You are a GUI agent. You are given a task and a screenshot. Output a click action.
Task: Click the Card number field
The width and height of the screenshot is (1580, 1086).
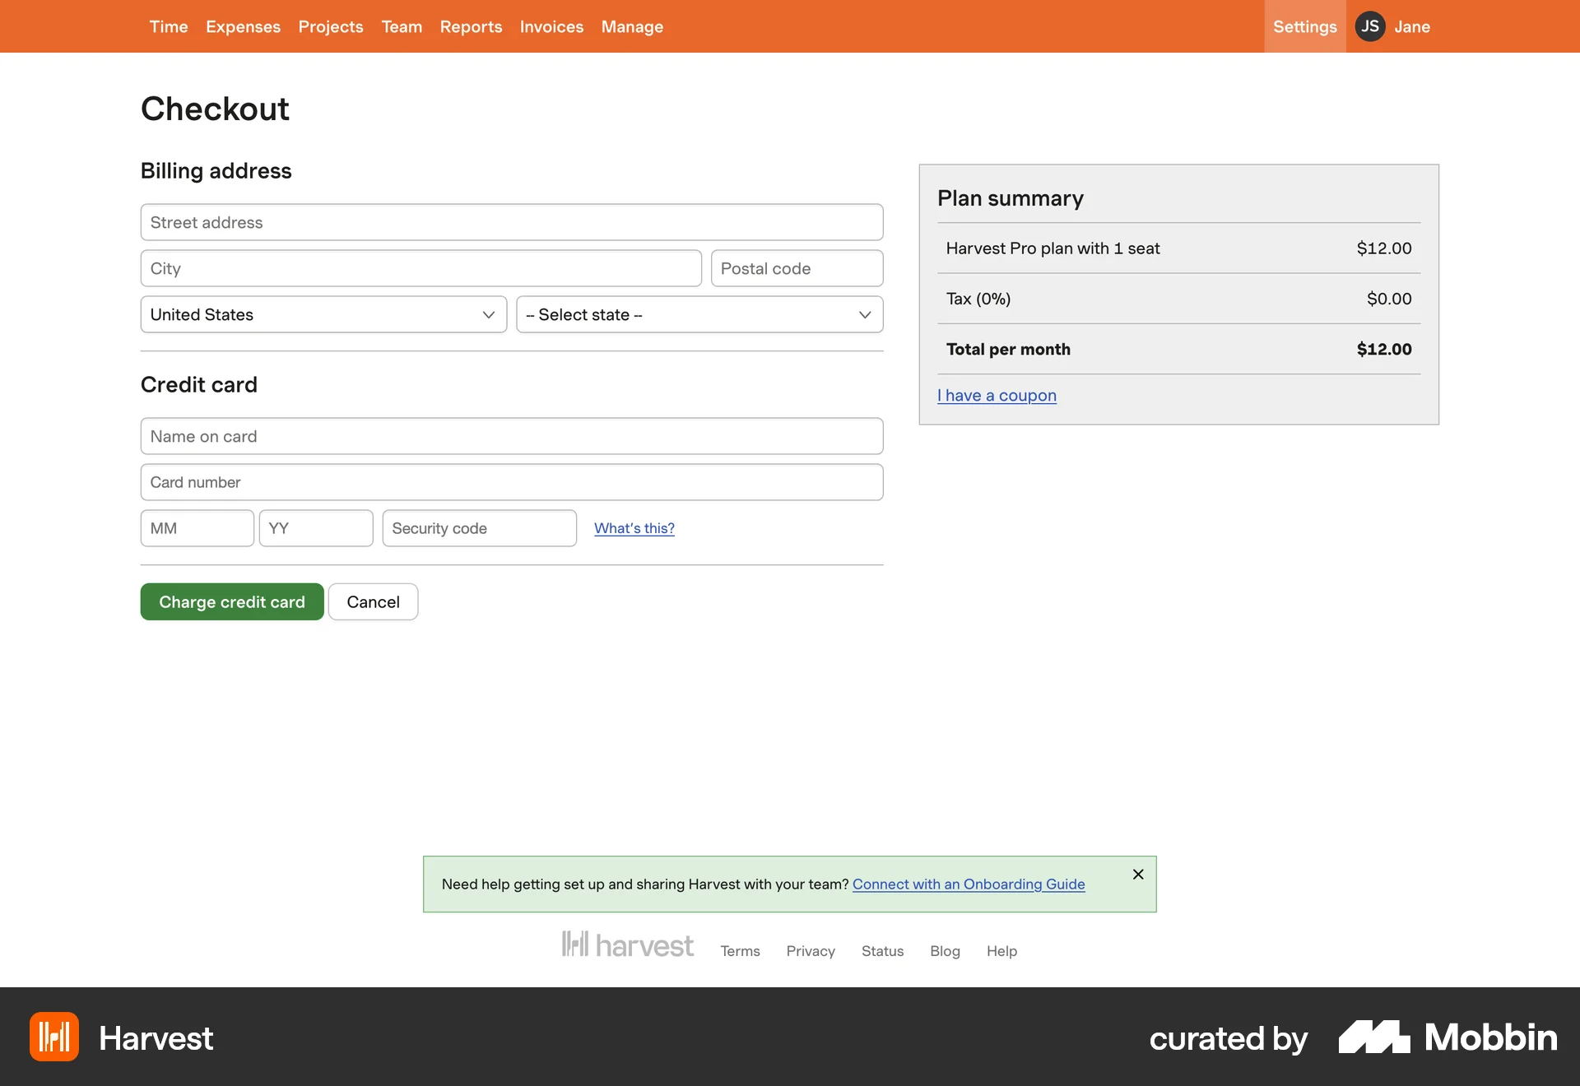pos(511,482)
